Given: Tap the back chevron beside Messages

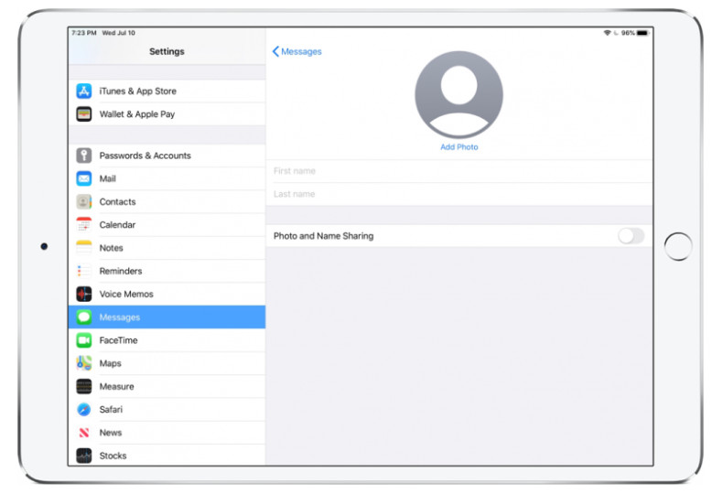Looking at the screenshot, I should click(x=275, y=51).
